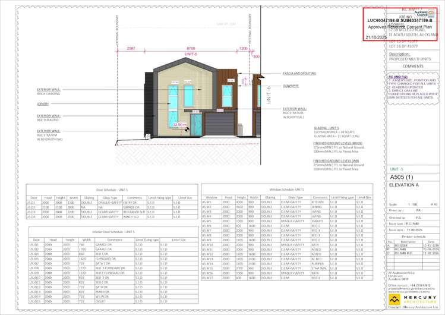Click "OPAQUE+SAFETY" in the Door Schedule
This screenshot has height=315, width=445.
click(110, 203)
